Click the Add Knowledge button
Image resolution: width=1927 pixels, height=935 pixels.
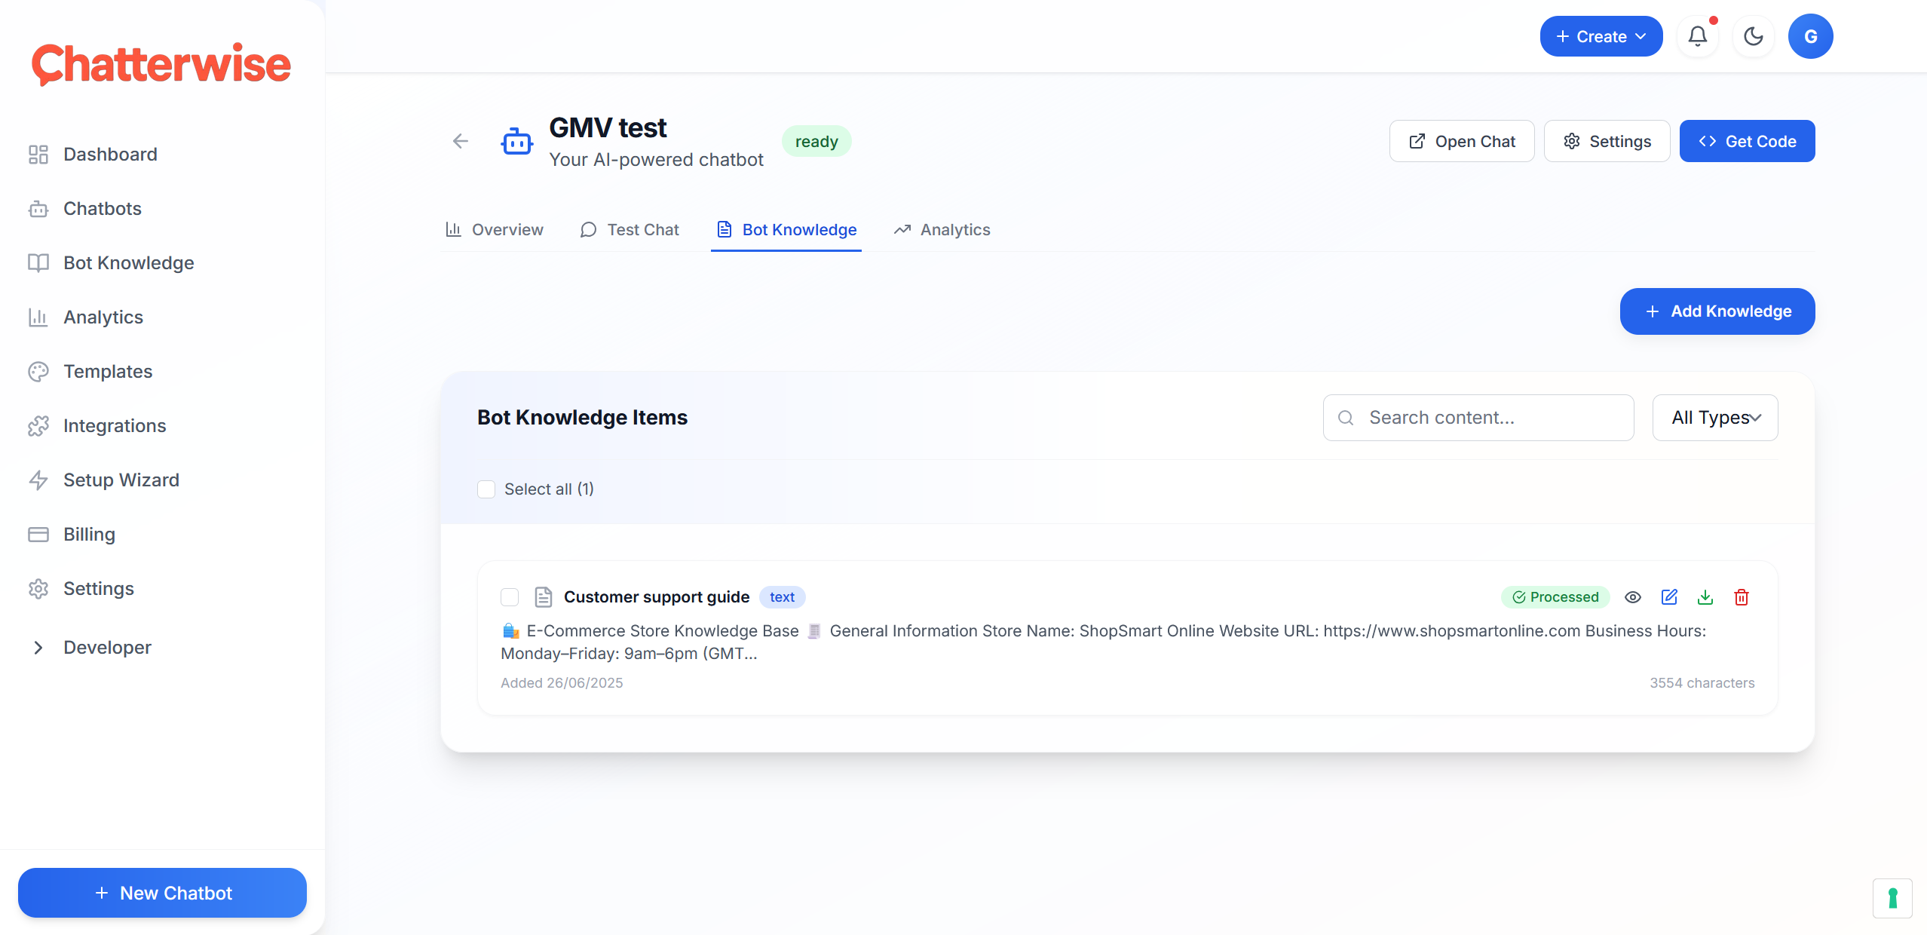click(1717, 311)
